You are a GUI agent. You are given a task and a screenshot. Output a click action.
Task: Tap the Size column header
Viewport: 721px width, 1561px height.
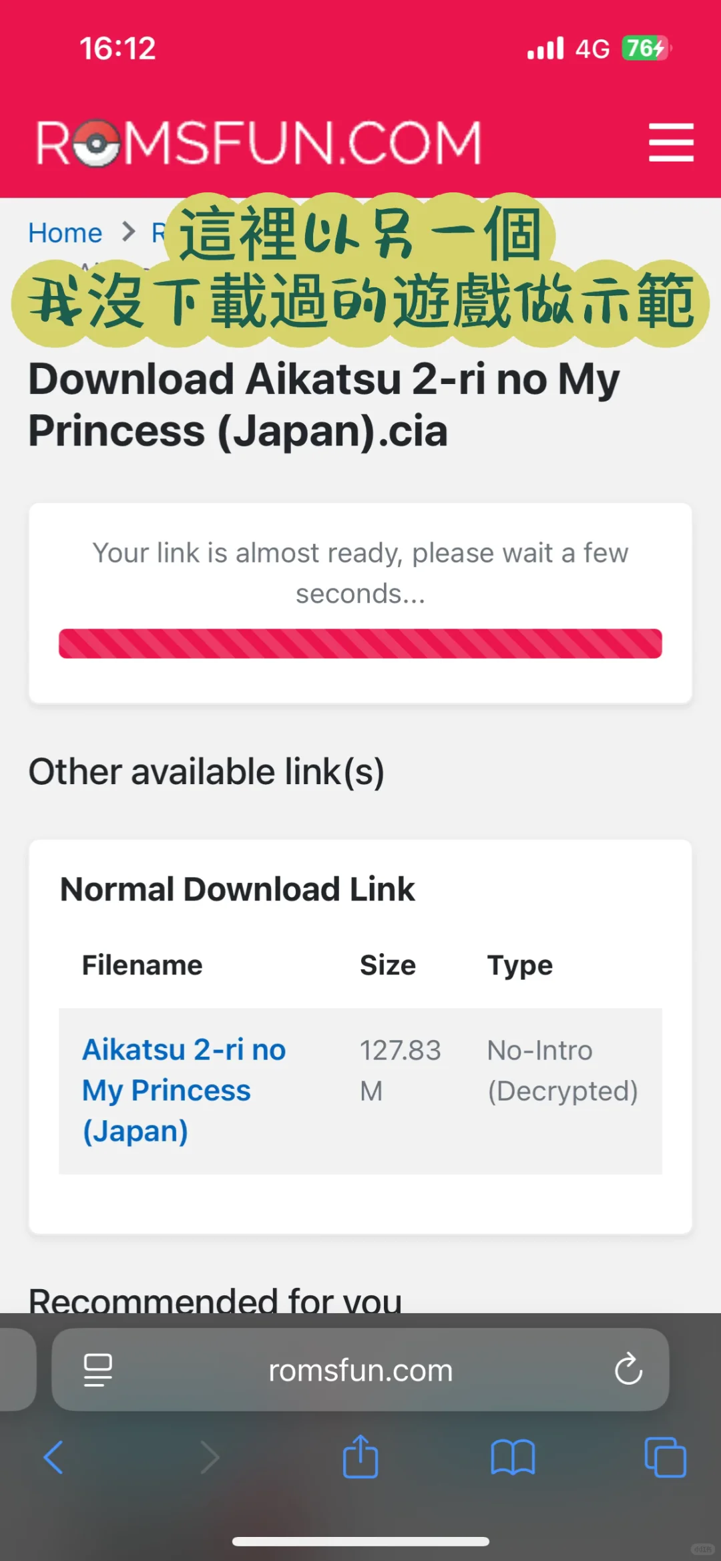(x=388, y=965)
